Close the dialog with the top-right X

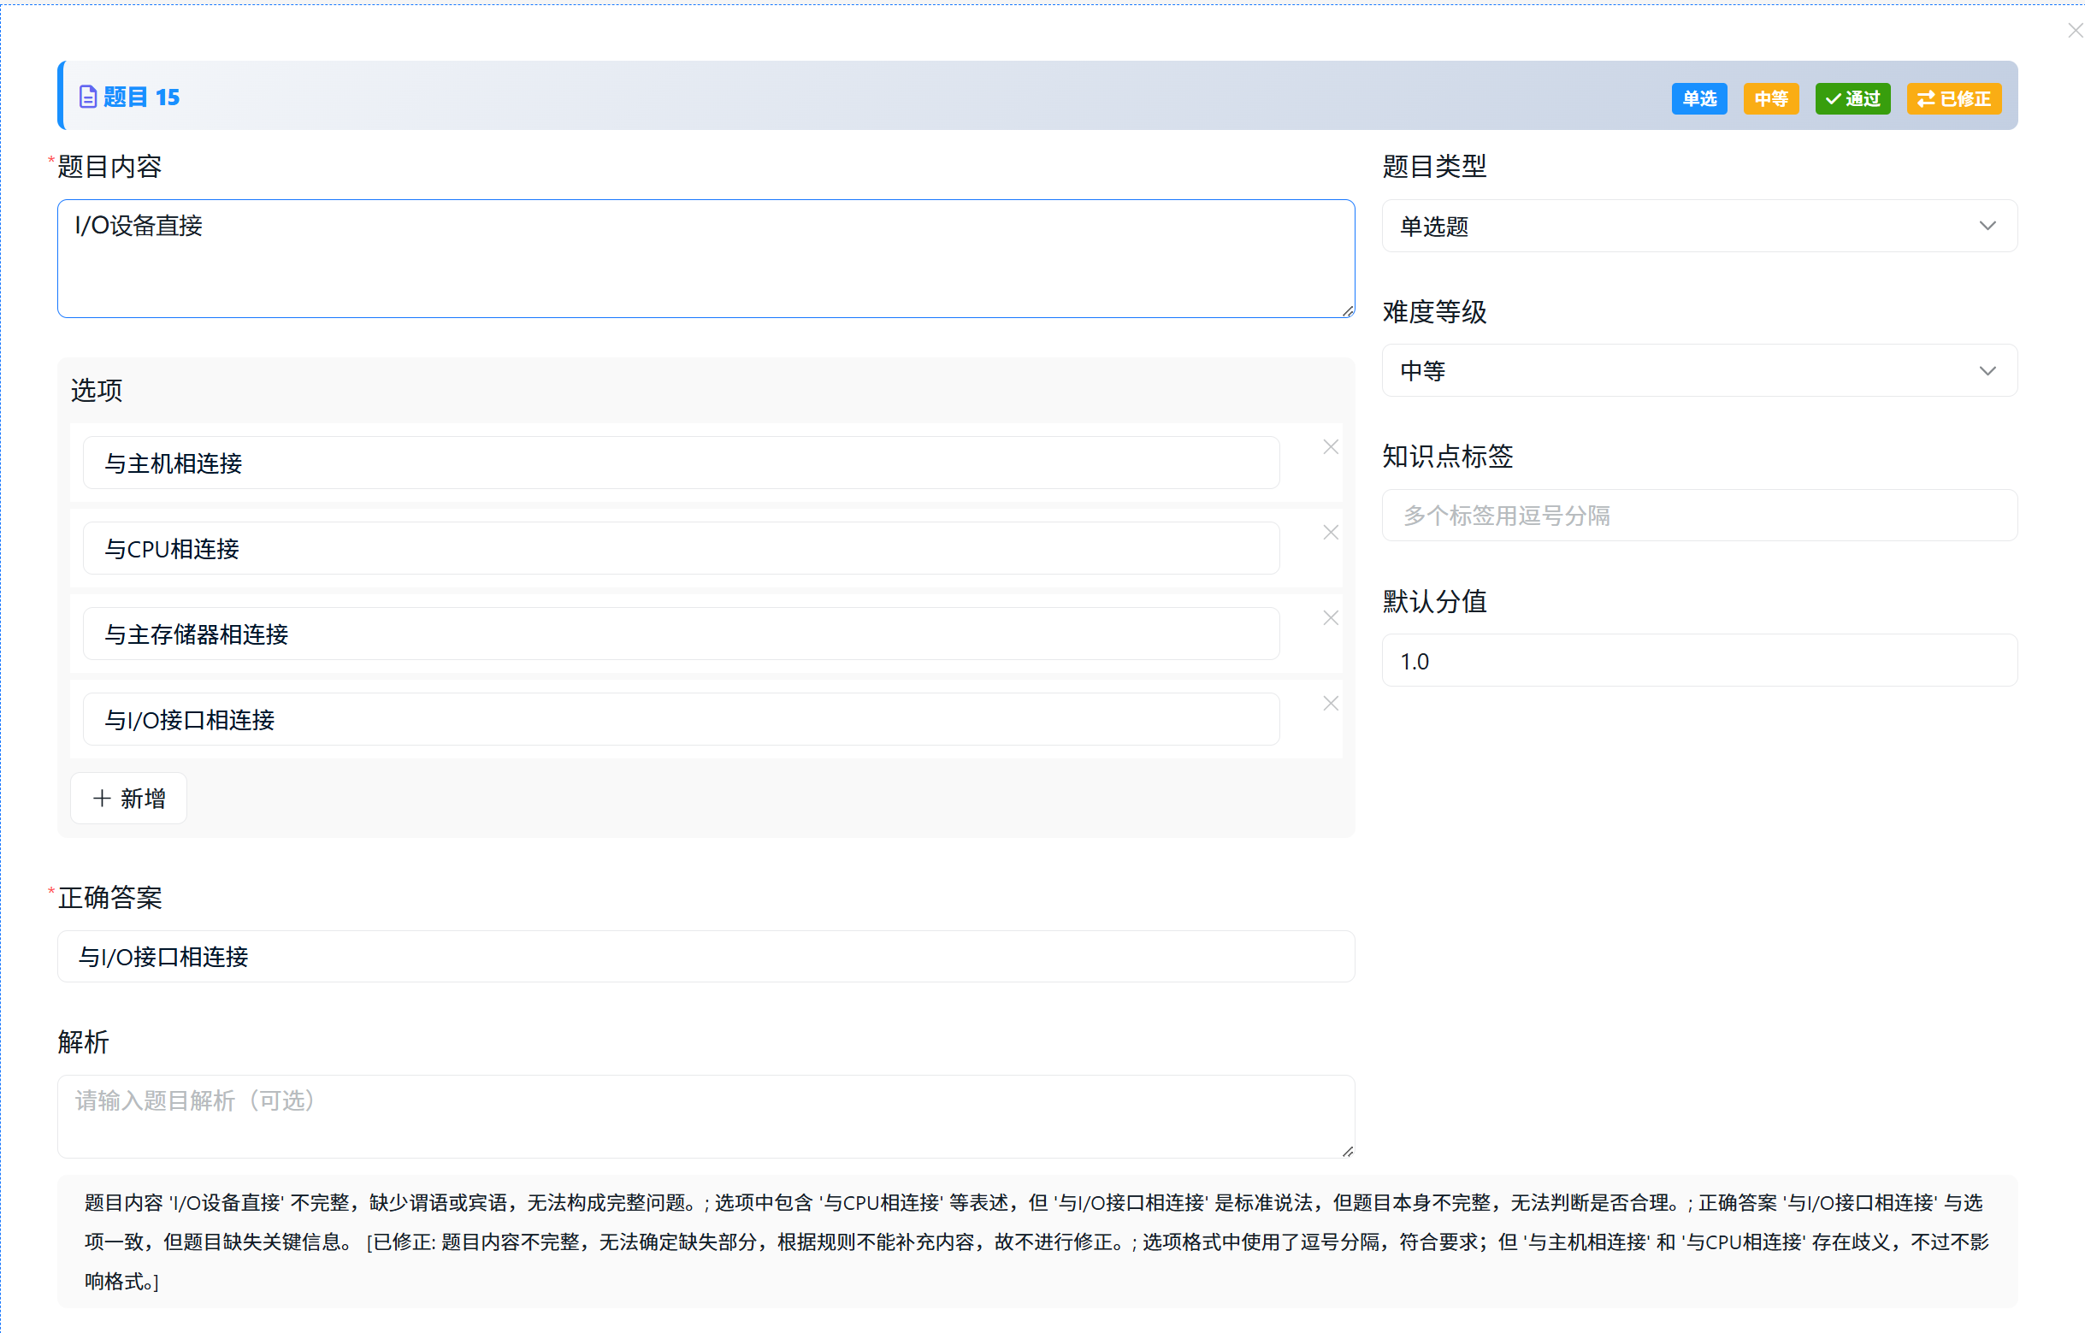coord(2075,31)
